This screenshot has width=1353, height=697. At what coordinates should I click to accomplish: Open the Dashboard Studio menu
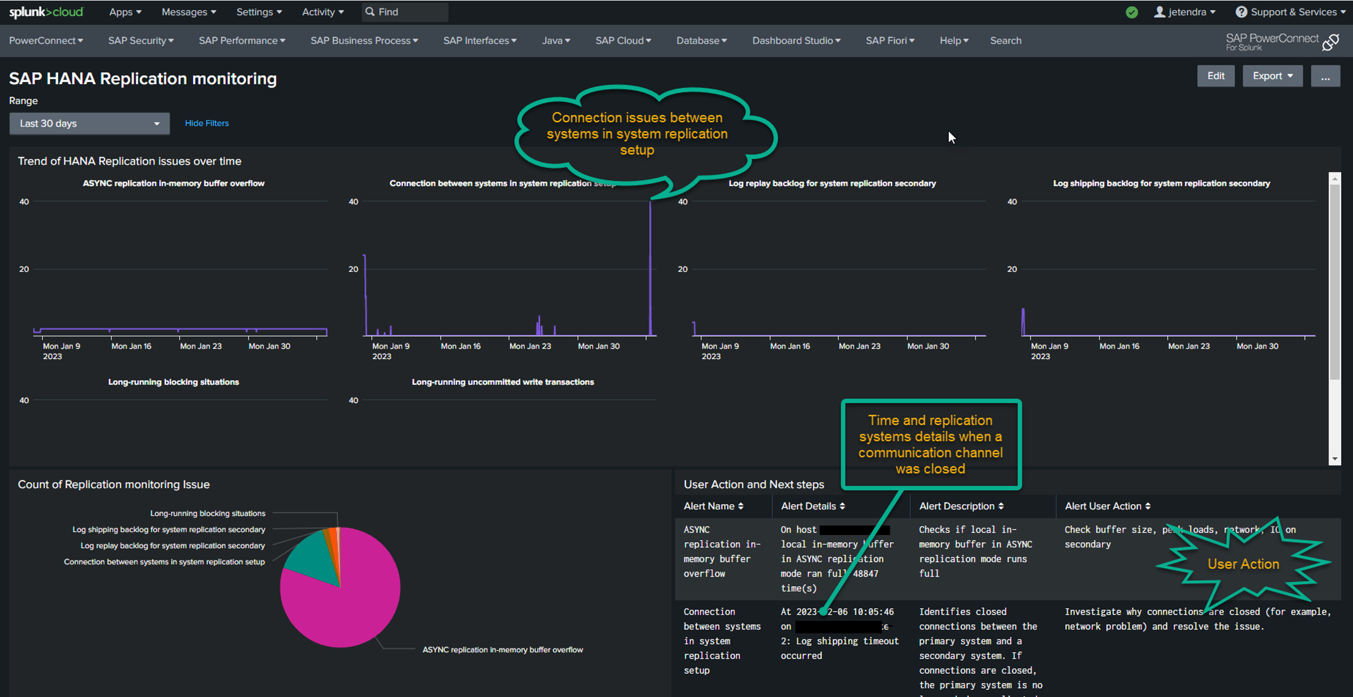point(796,41)
